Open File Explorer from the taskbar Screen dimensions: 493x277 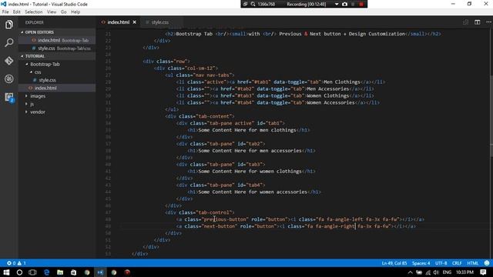pyautogui.click(x=60, y=272)
